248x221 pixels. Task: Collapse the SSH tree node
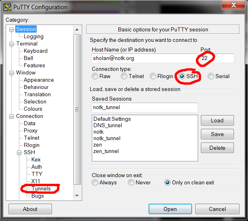pyautogui.click(x=19, y=153)
